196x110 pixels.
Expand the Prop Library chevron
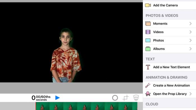[x=190, y=94]
